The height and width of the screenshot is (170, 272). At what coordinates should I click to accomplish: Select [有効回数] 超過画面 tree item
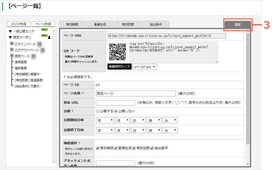(x=29, y=80)
